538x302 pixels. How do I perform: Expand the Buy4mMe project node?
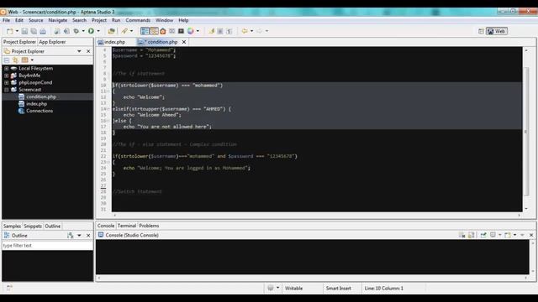coord(7,75)
